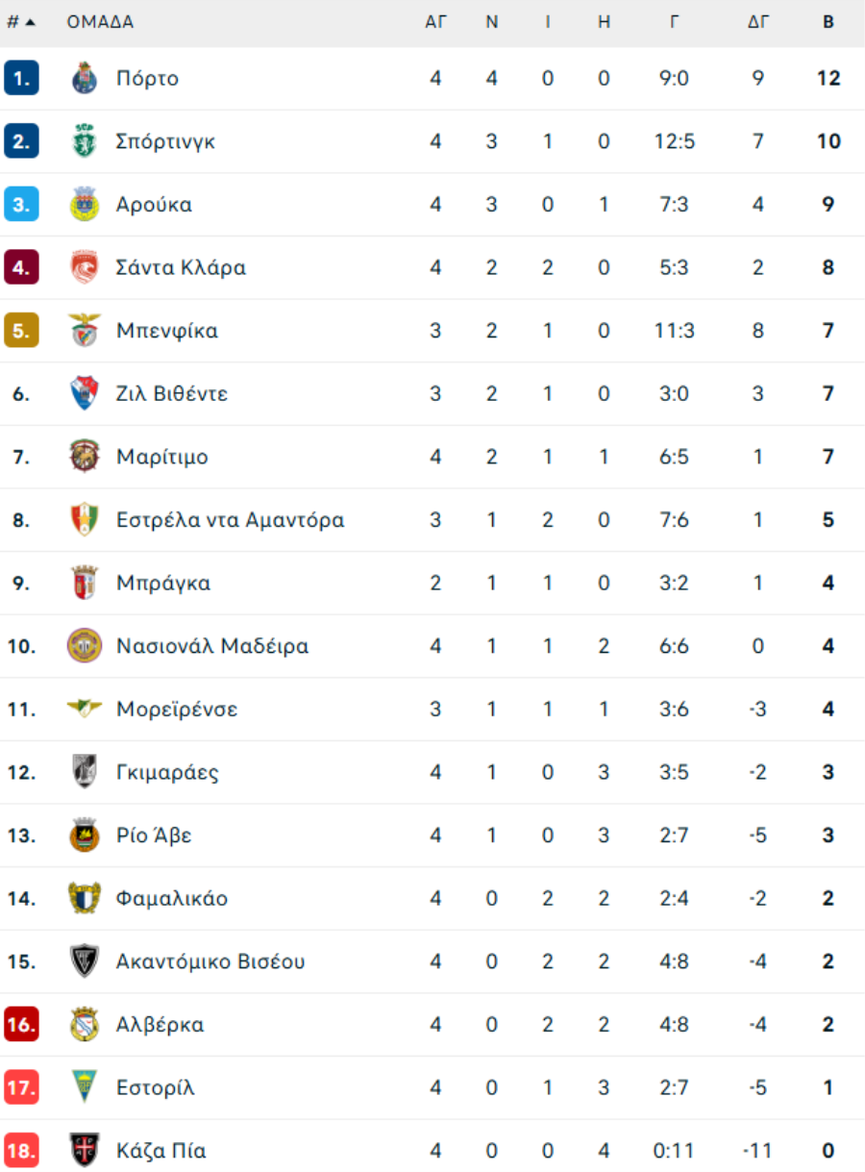Click the Braga crest icon
This screenshot has width=865, height=1172.
85,584
